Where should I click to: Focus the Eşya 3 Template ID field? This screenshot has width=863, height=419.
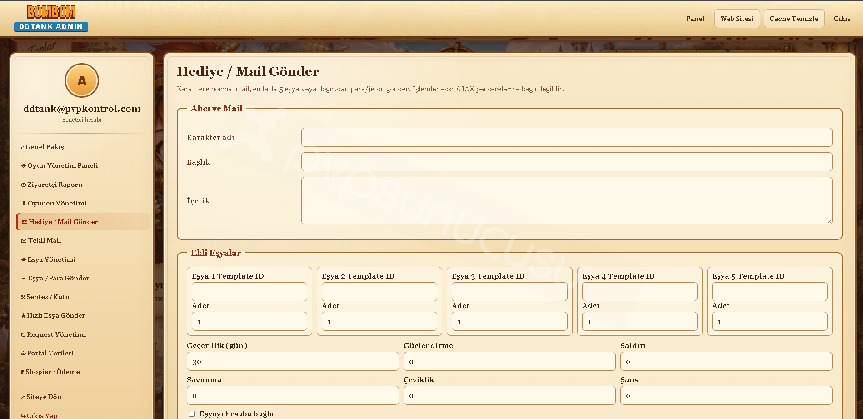(509, 292)
